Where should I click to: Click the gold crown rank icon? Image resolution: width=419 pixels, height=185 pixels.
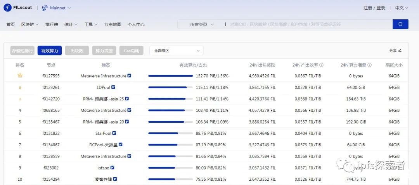20,75
